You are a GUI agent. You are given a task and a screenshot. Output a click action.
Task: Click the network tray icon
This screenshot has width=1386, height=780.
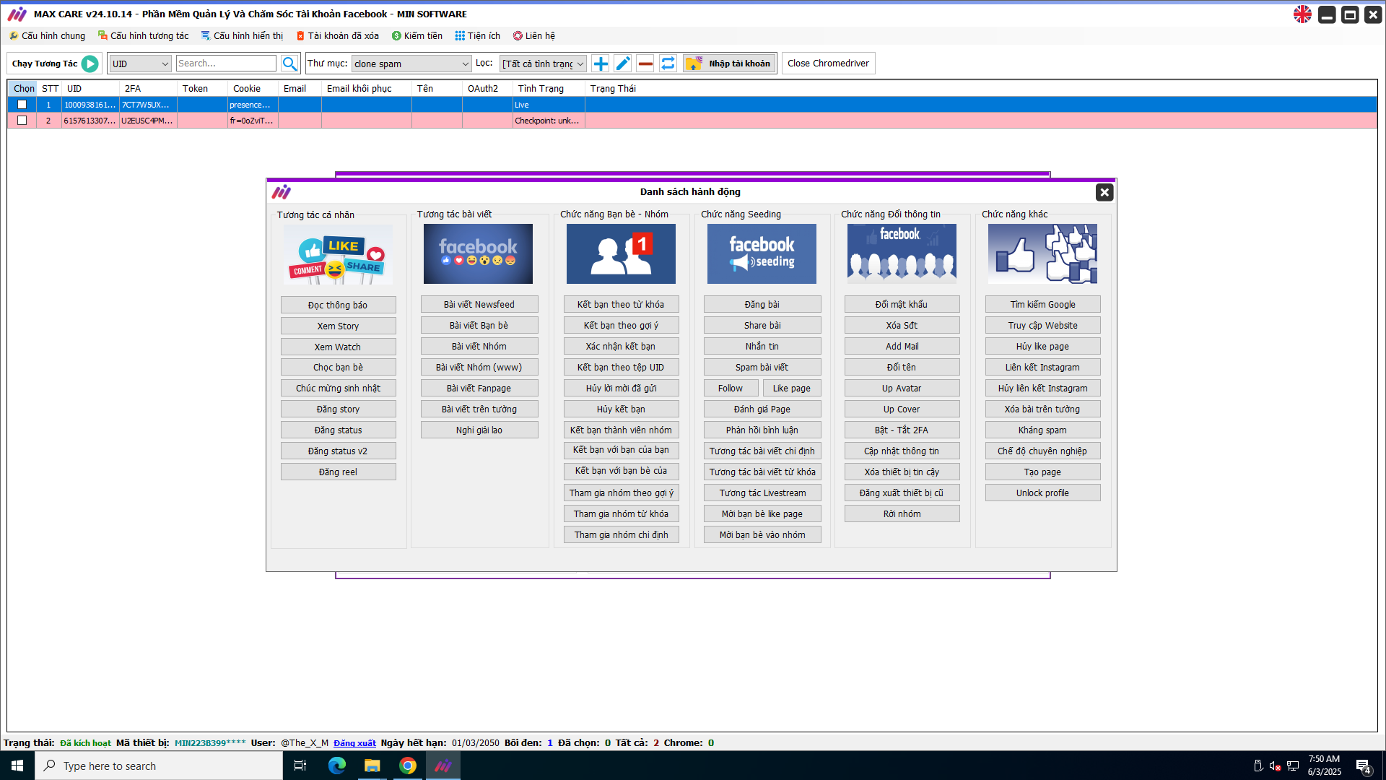pyautogui.click(x=1293, y=766)
